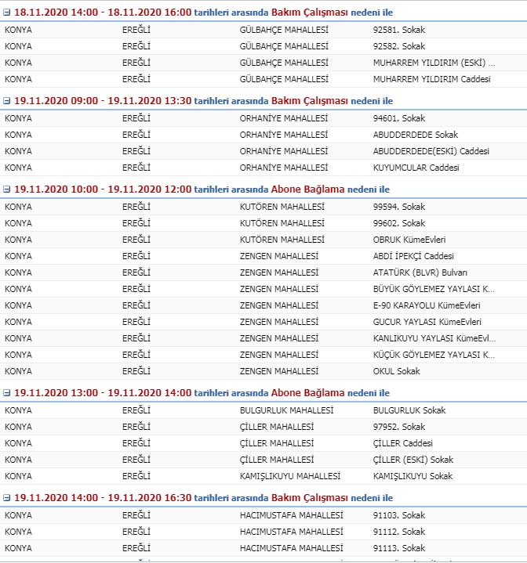Click the MUHARREM YILDIRIM (ESKİ) cell
The width and height of the screenshot is (527, 563).
tap(434, 63)
